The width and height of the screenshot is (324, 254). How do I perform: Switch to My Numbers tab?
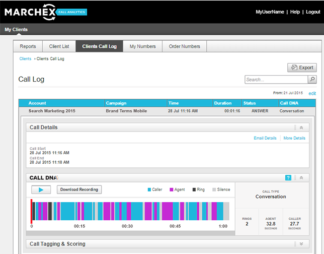[142, 46]
